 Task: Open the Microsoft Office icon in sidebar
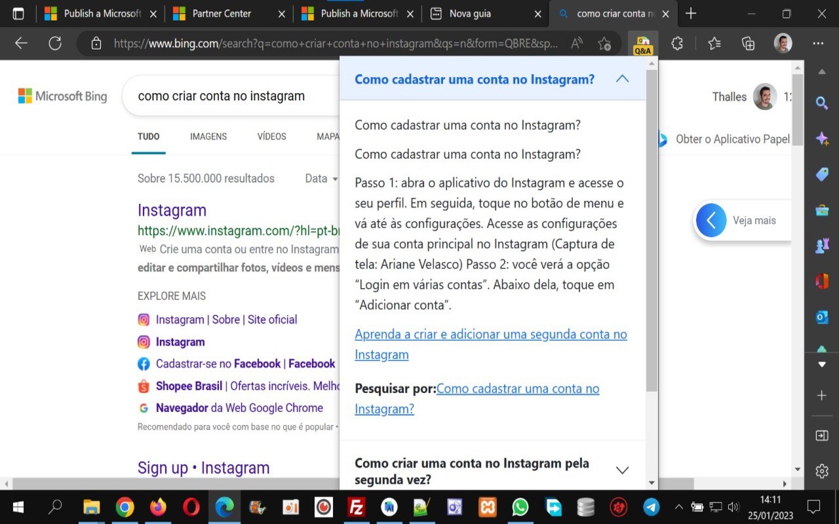tap(822, 282)
